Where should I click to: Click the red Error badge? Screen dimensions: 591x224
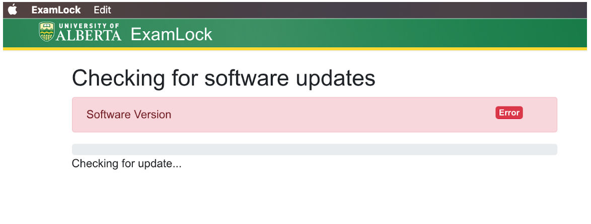[x=509, y=113]
